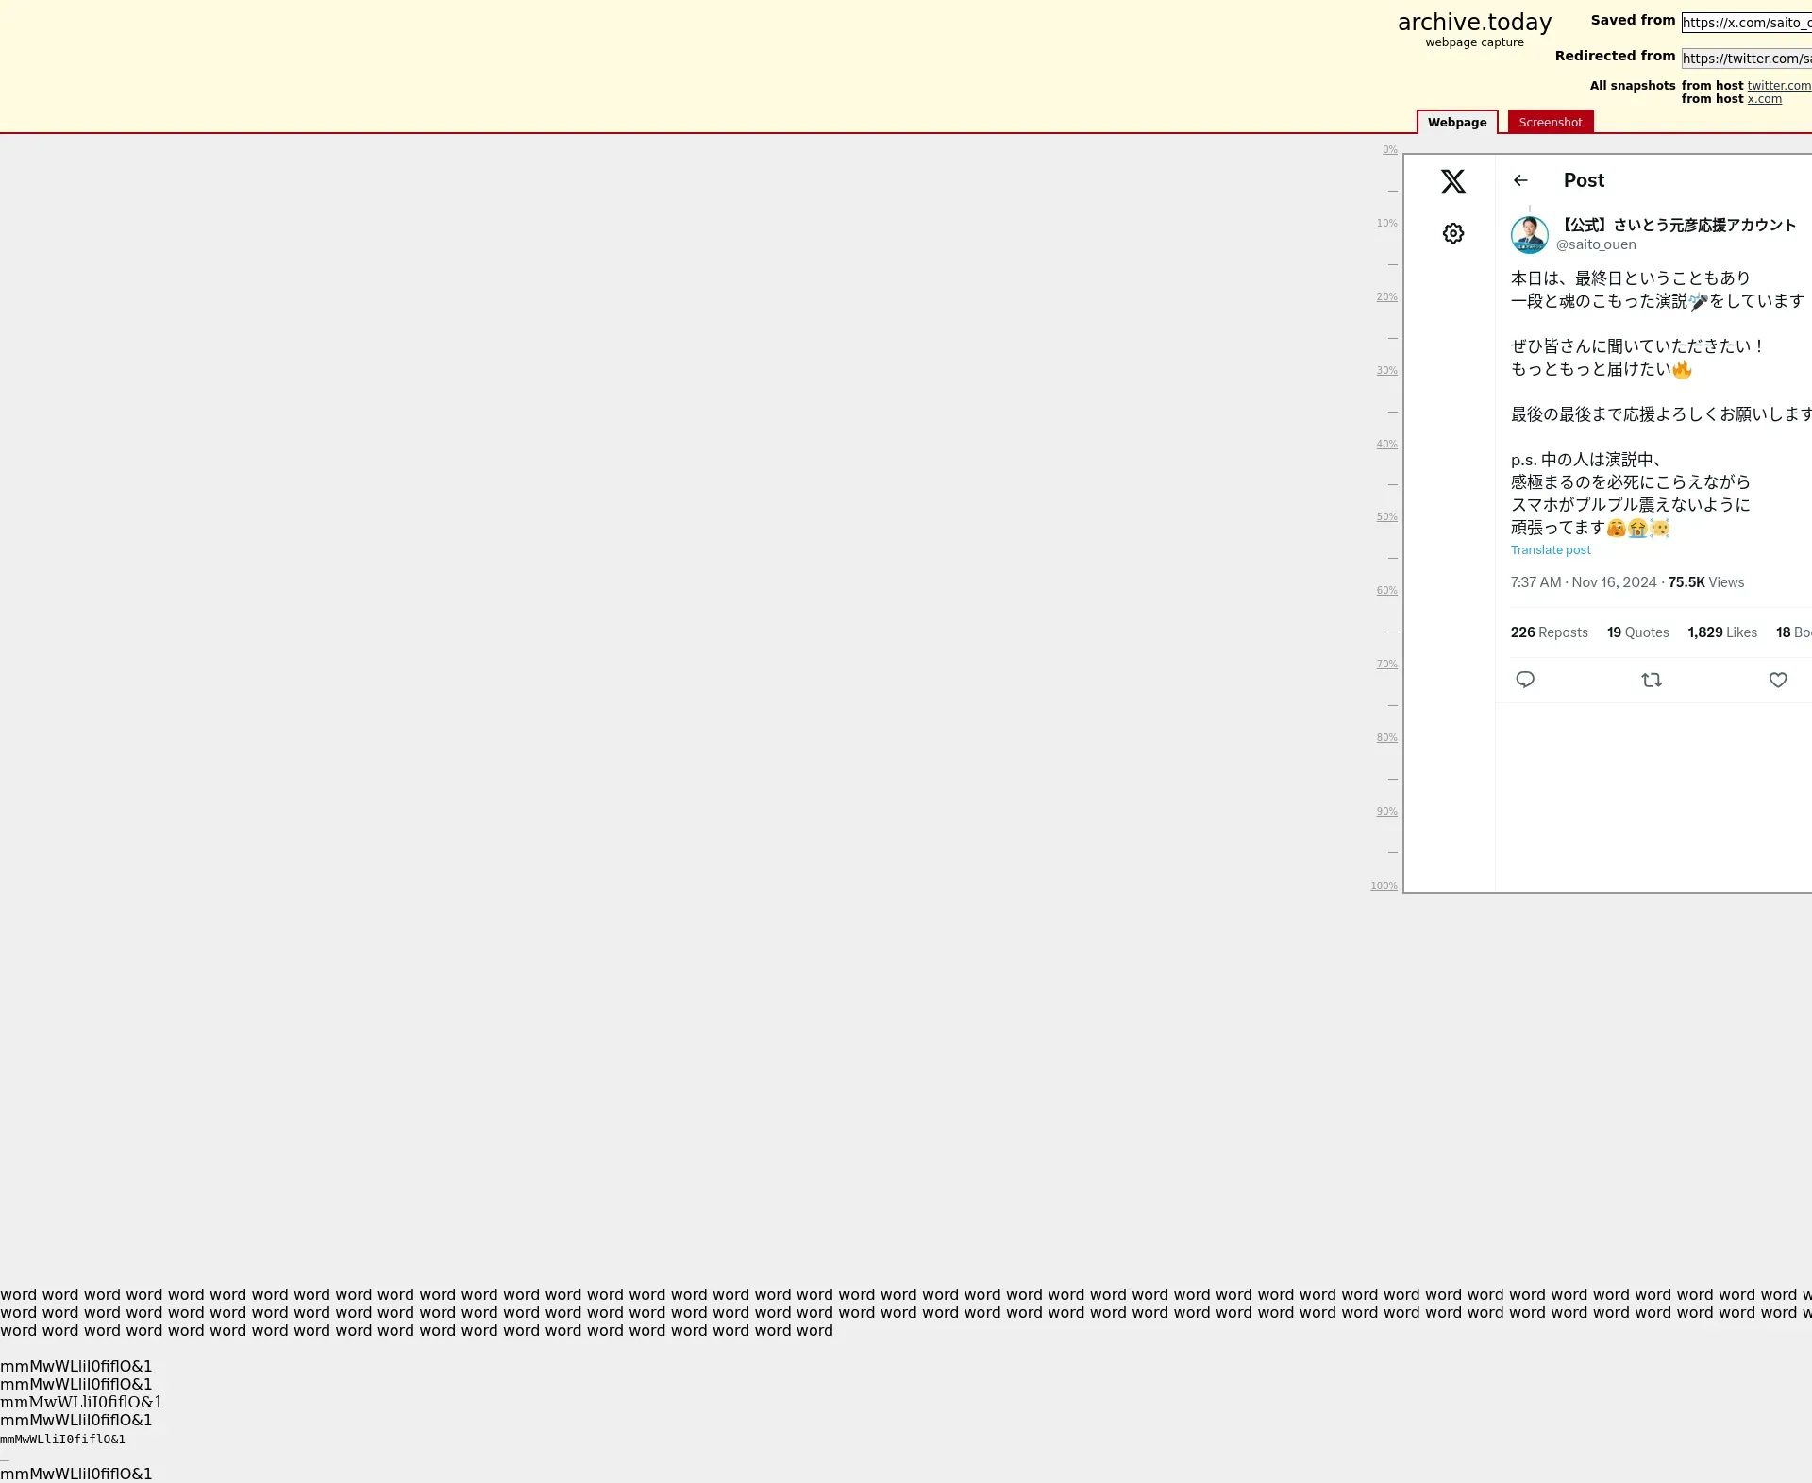Open the settings gear icon
Viewport: 1812px width, 1483px height.
[1452, 233]
